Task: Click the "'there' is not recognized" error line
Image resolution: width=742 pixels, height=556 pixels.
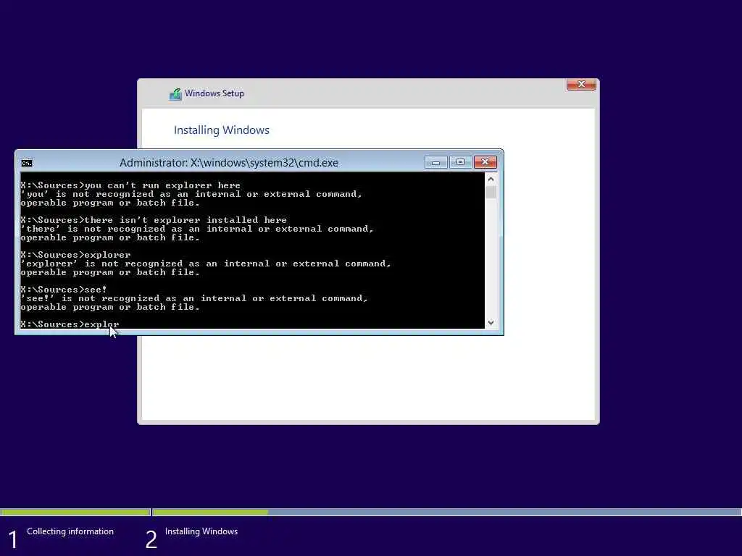Action: click(197, 229)
